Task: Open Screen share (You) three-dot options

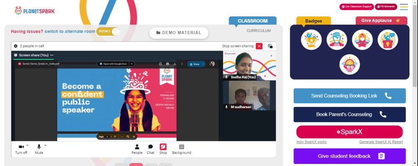Action: point(52,55)
